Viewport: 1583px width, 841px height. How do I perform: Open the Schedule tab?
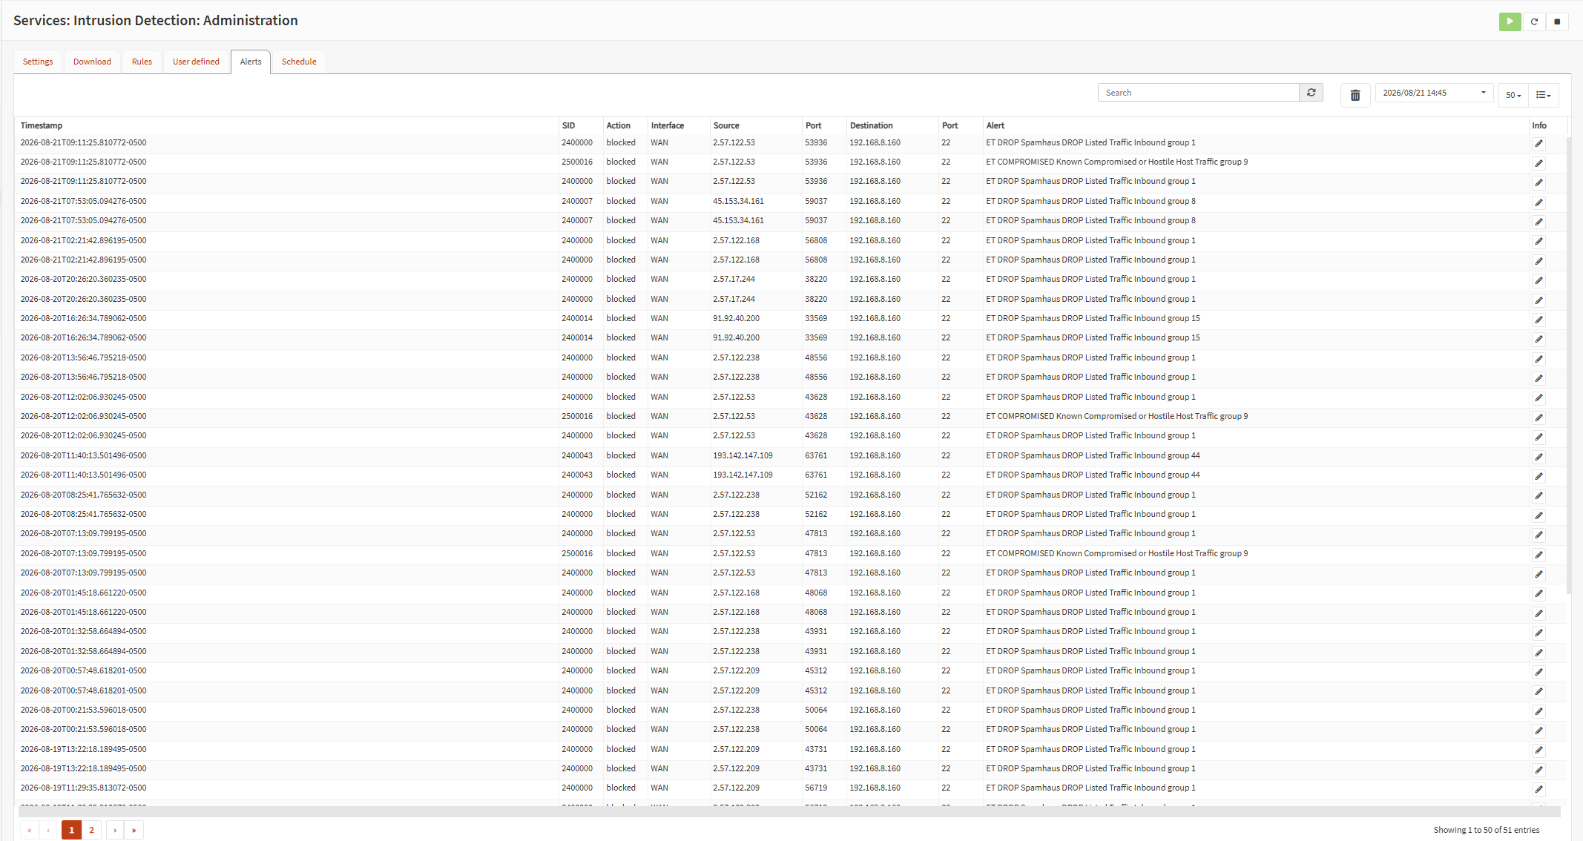click(299, 62)
